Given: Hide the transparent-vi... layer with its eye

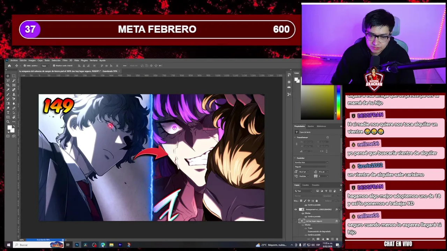Looking at the screenshot, I should click(x=295, y=210).
